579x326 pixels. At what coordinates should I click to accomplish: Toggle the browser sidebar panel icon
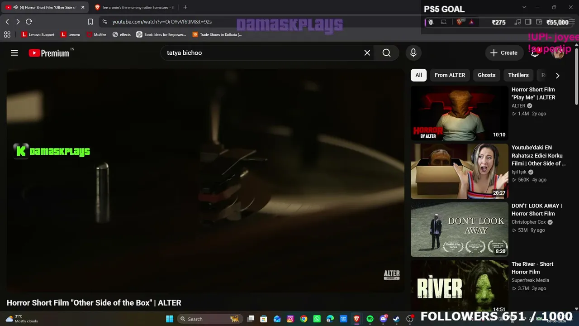[528, 22]
